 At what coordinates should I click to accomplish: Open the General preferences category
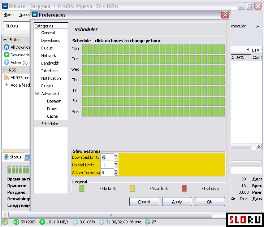[48, 33]
